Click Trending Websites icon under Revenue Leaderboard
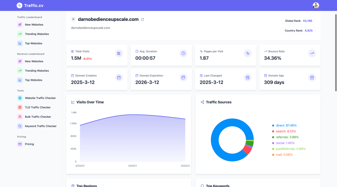This screenshot has width=337, height=187. (x=20, y=71)
